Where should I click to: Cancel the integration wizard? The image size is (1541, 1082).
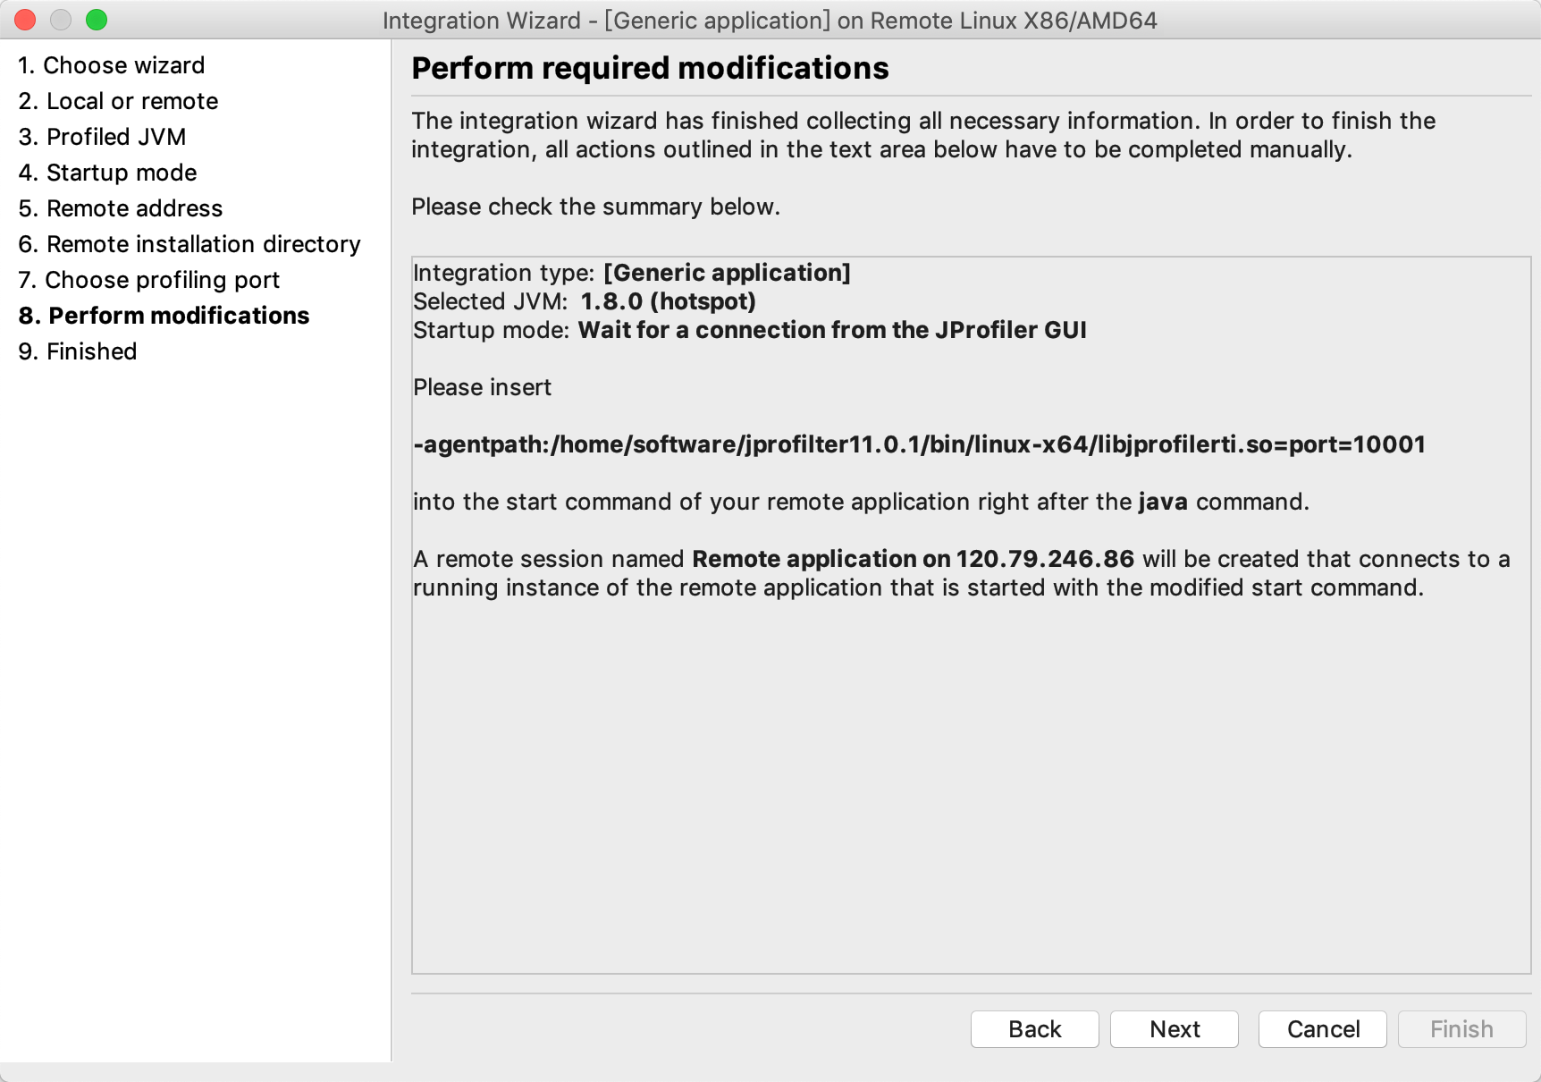click(1323, 1029)
